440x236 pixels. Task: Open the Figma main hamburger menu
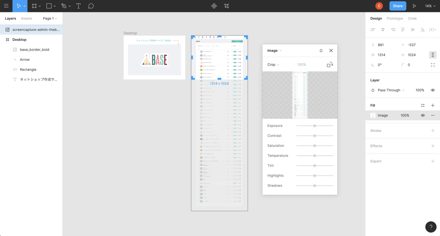pos(6,6)
